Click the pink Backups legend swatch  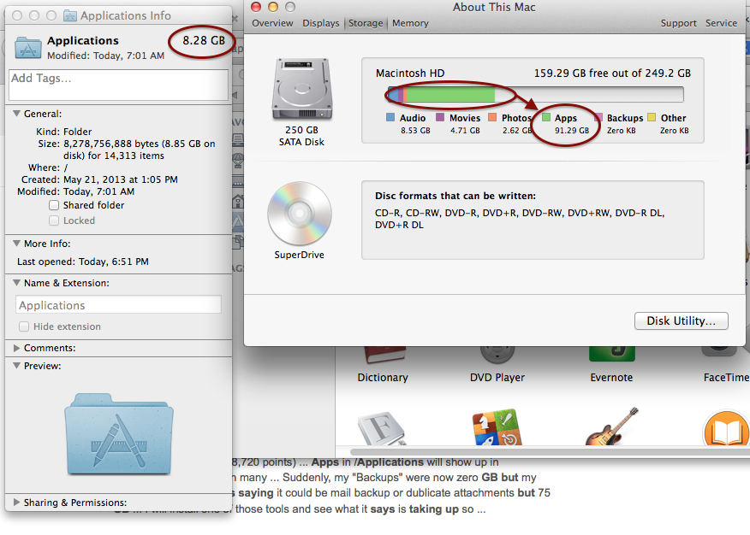598,117
